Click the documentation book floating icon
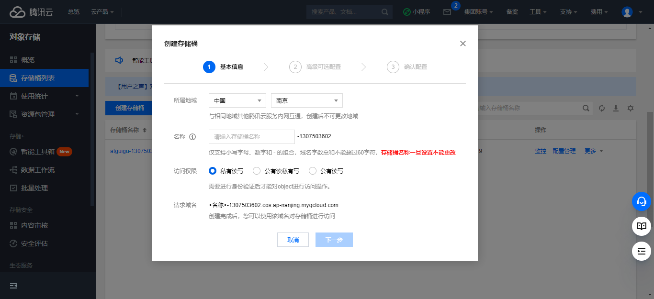This screenshot has height=299, width=654. pos(641,226)
